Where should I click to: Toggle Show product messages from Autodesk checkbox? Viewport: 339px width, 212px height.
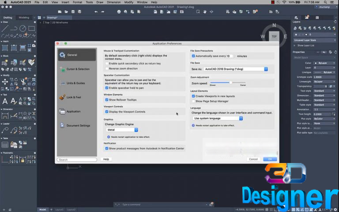click(107, 148)
